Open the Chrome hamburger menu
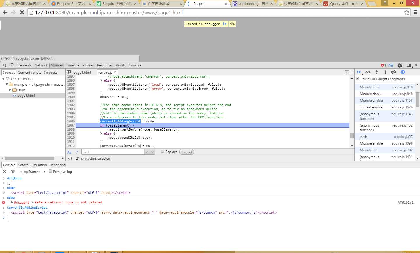 click(416, 12)
